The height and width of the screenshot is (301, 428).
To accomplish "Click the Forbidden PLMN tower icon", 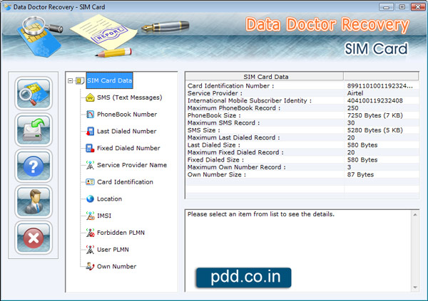I will pos(90,233).
